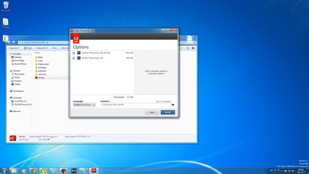Click the Explorer search box magnifier
Screen dimensions: 309x174
[x=195, y=43]
